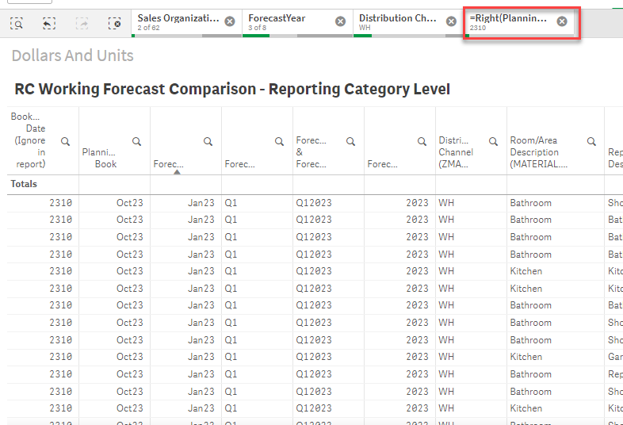Toggle the ascending sort arrow indicator
This screenshot has width=623, height=425.
[178, 172]
